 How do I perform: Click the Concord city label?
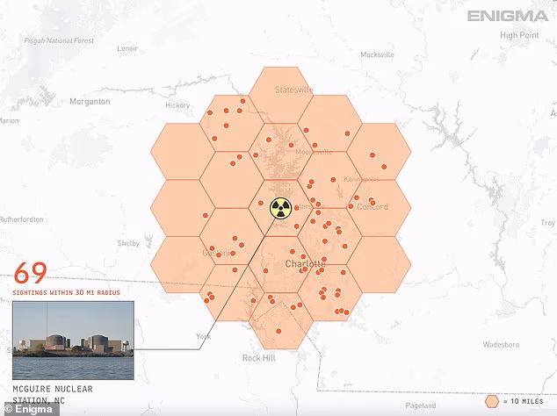pos(372,207)
